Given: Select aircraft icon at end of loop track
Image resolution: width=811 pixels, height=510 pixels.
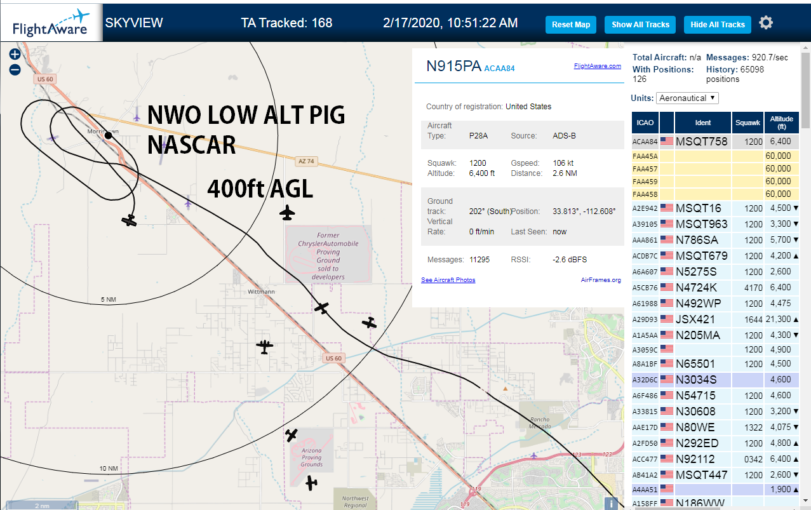Looking at the screenshot, I should coord(130,220).
